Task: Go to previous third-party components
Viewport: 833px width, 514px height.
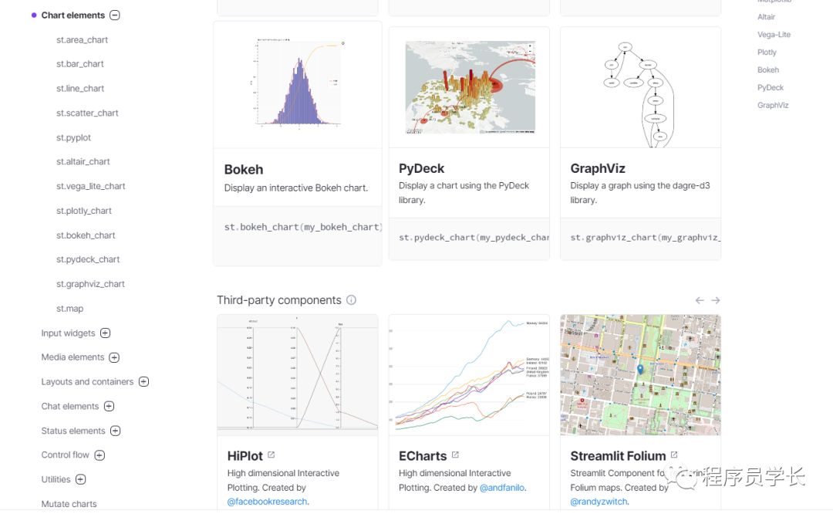Action: tap(700, 300)
